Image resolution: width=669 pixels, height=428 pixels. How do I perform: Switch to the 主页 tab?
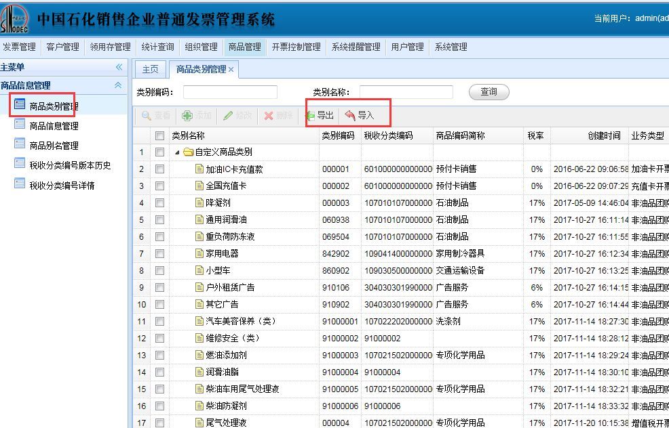pyautogui.click(x=150, y=70)
